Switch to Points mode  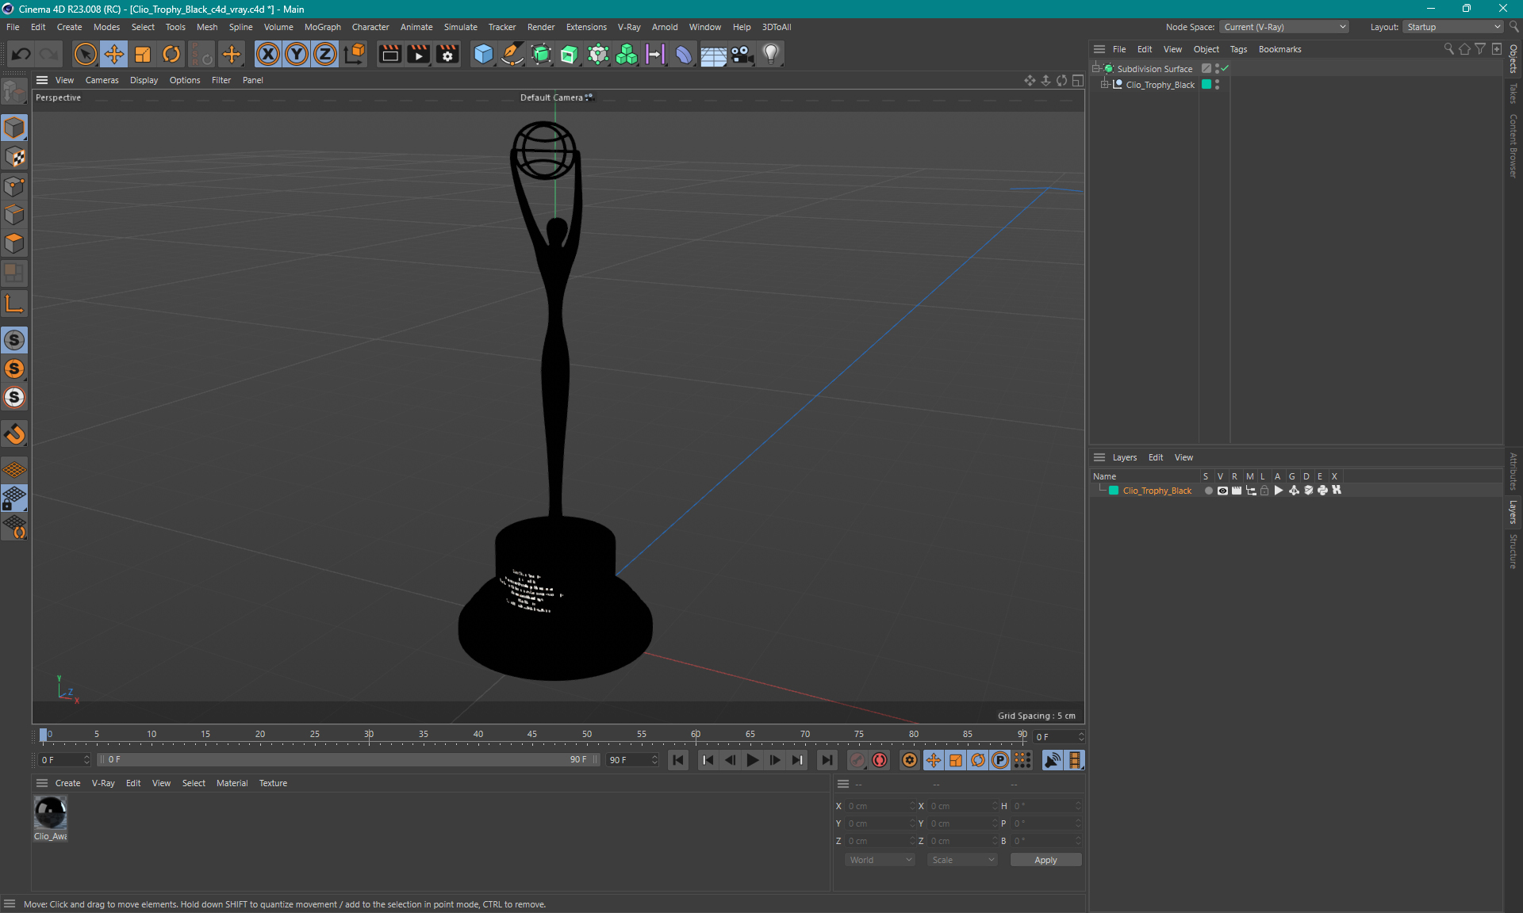coord(14,186)
